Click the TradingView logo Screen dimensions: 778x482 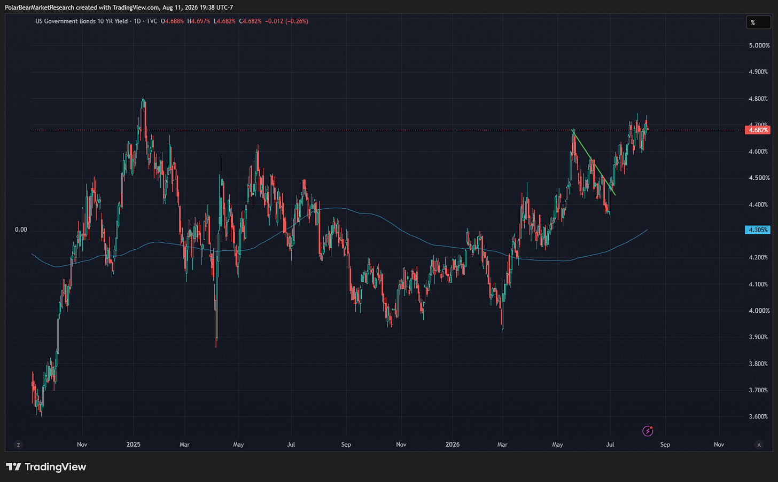(x=46, y=467)
